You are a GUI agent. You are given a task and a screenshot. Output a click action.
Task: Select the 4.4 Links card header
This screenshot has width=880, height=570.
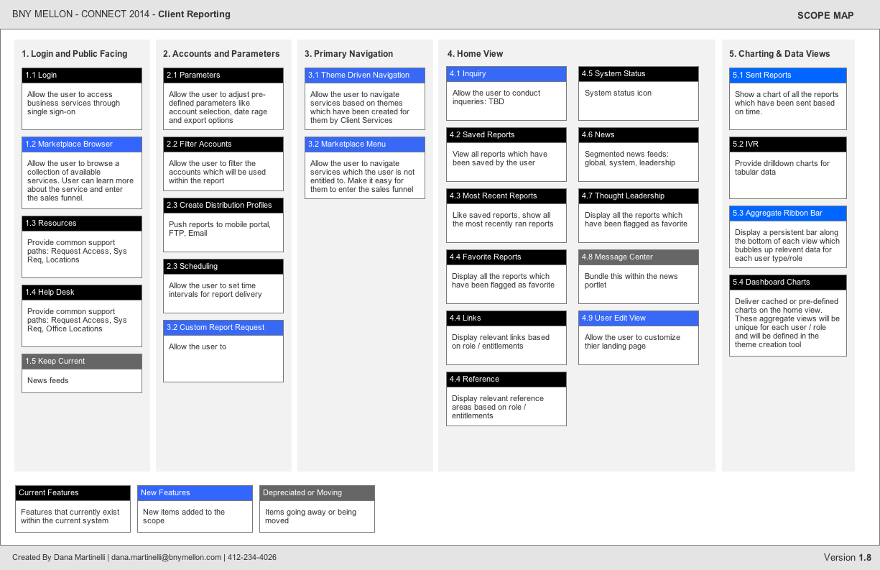[x=506, y=318]
